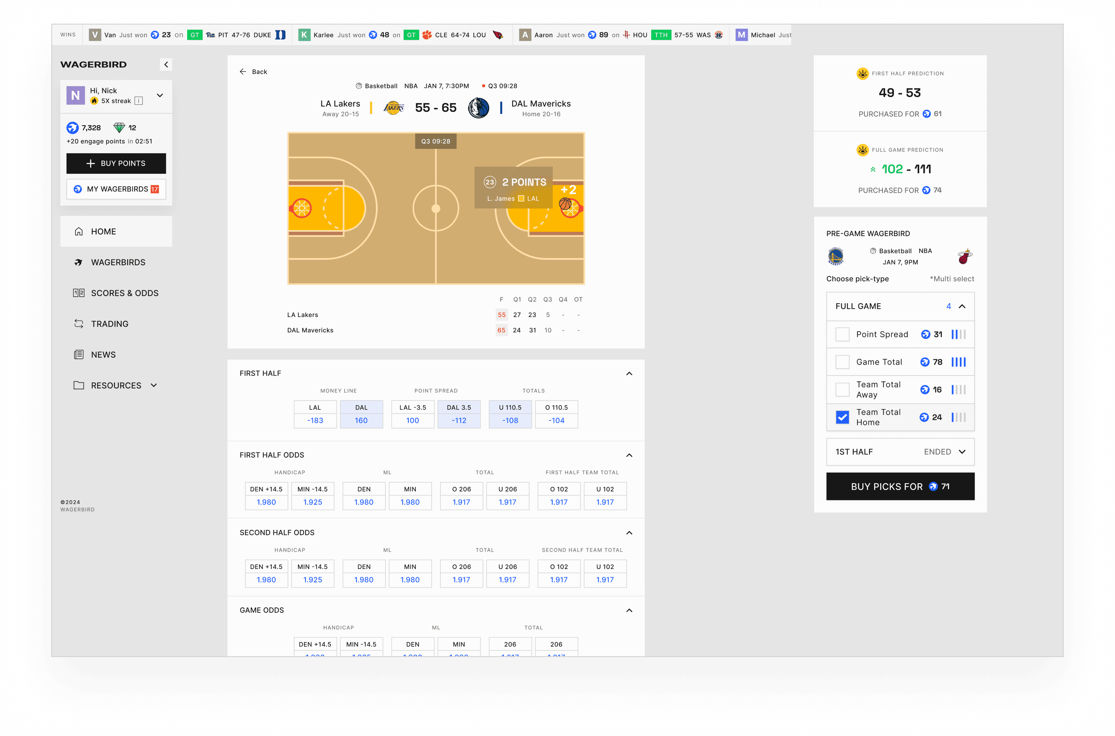Click the 2 Points L. James play popup
This screenshot has width=1115, height=736.
pos(513,188)
